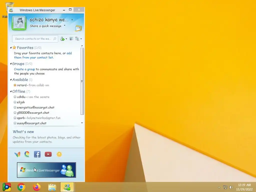Collapse the Groups category

click(11, 63)
